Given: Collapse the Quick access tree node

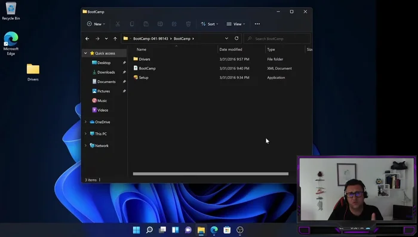Looking at the screenshot, I should coord(85,53).
